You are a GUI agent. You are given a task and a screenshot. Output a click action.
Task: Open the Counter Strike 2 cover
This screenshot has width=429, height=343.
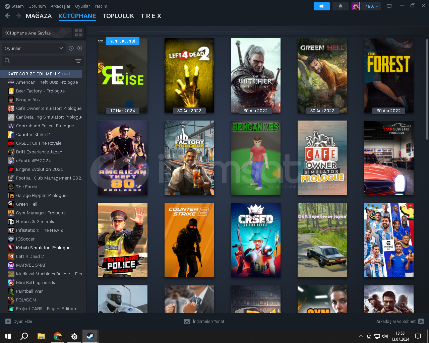(189, 240)
